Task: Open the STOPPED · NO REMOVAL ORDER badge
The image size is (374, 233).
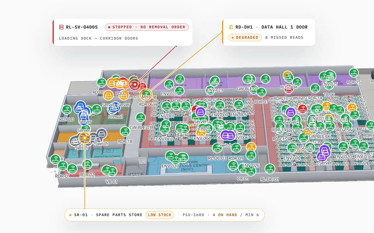Action: tap(147, 27)
